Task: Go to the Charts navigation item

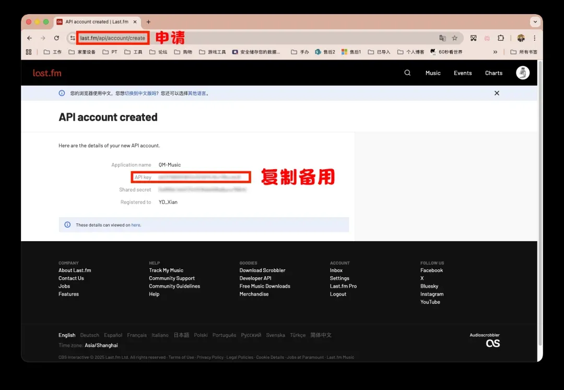Action: coord(494,73)
